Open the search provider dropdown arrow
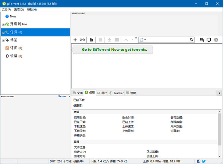Screen dimensions: 223x164 pyautogui.click(x=145, y=40)
